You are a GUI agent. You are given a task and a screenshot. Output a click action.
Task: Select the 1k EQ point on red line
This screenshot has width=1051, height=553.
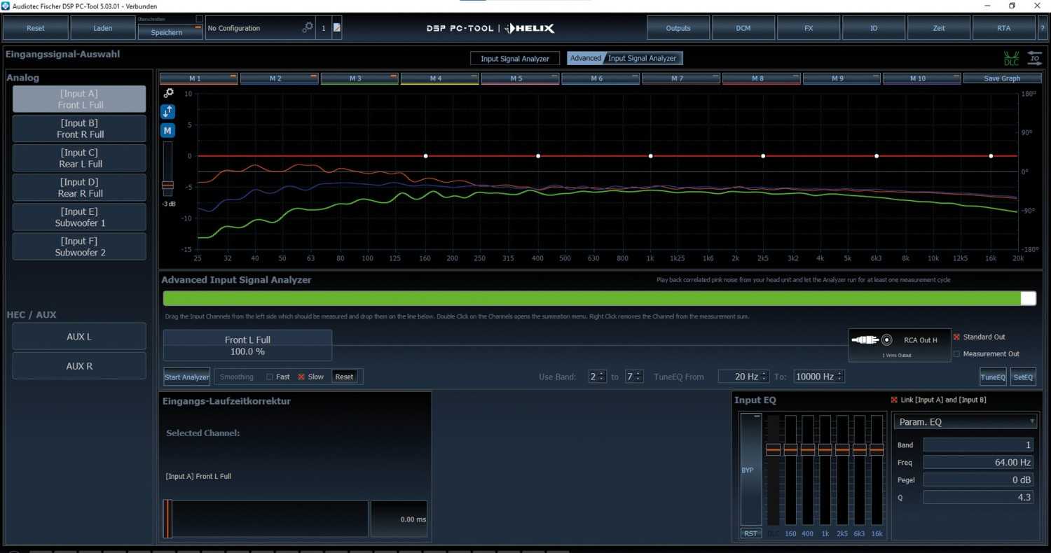(x=650, y=156)
